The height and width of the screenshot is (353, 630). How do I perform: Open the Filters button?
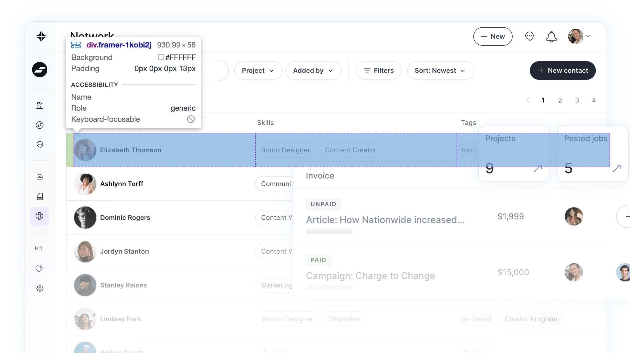tap(378, 70)
